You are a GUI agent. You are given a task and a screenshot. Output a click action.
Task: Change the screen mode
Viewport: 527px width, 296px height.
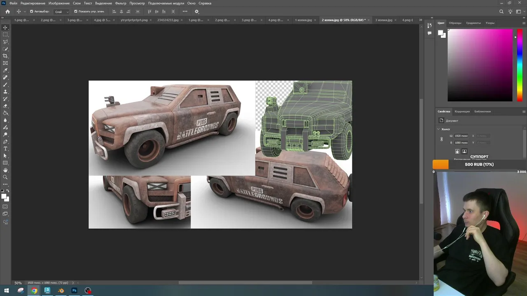click(5, 214)
